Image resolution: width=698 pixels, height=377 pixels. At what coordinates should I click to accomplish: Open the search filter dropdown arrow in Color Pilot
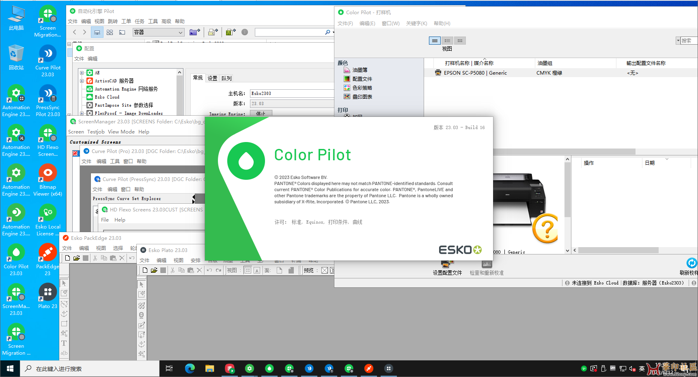(678, 41)
